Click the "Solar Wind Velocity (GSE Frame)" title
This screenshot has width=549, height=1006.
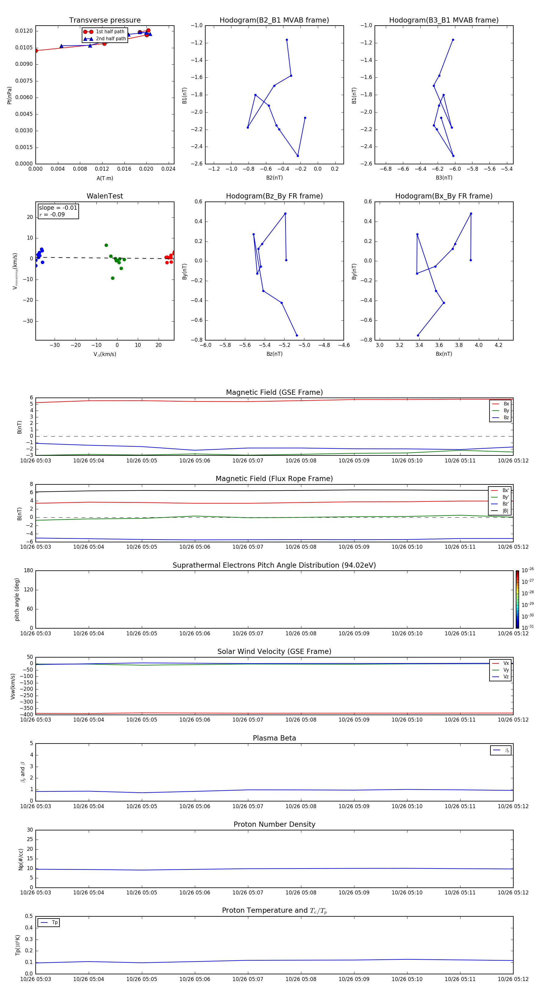tap(274, 651)
